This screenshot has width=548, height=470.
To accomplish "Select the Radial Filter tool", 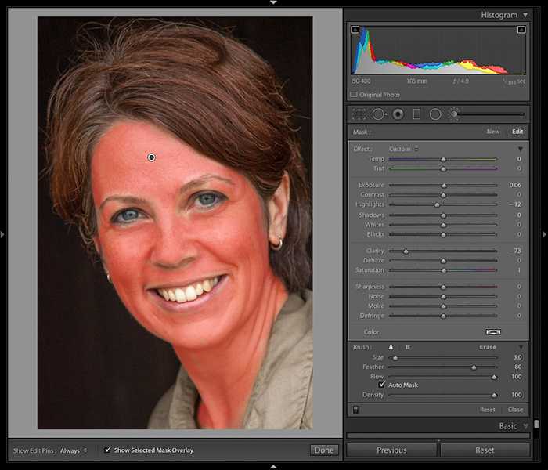I will pos(435,114).
